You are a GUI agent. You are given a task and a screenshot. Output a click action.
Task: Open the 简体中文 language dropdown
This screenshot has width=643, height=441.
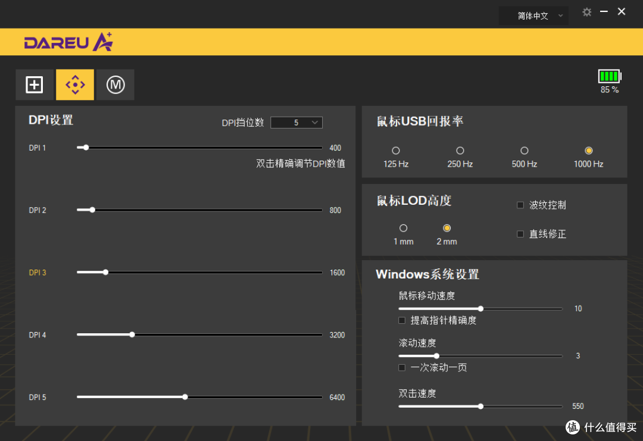(x=533, y=16)
